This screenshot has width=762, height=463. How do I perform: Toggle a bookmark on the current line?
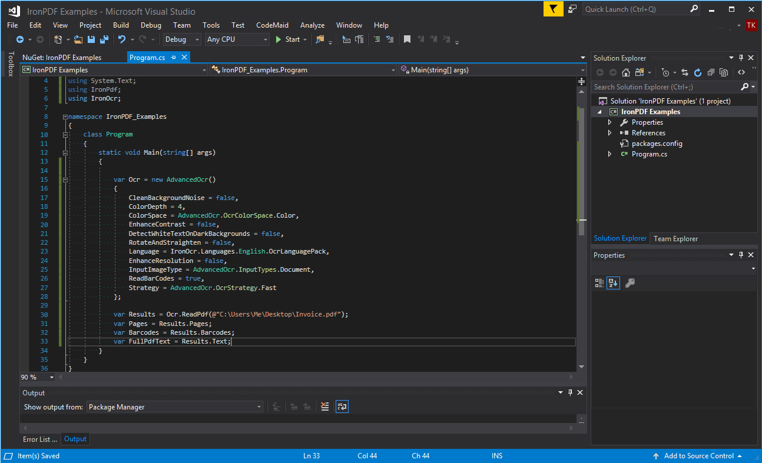pyautogui.click(x=407, y=39)
